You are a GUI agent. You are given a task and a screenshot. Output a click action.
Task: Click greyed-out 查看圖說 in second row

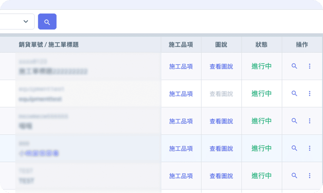(x=221, y=94)
